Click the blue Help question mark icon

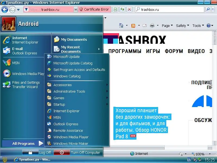click(x=208, y=26)
